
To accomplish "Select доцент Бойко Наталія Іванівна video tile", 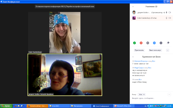I will coord(65,75).
